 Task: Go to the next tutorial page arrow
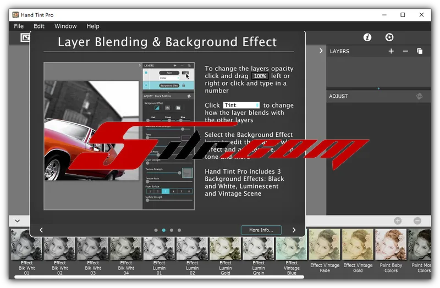coord(294,230)
